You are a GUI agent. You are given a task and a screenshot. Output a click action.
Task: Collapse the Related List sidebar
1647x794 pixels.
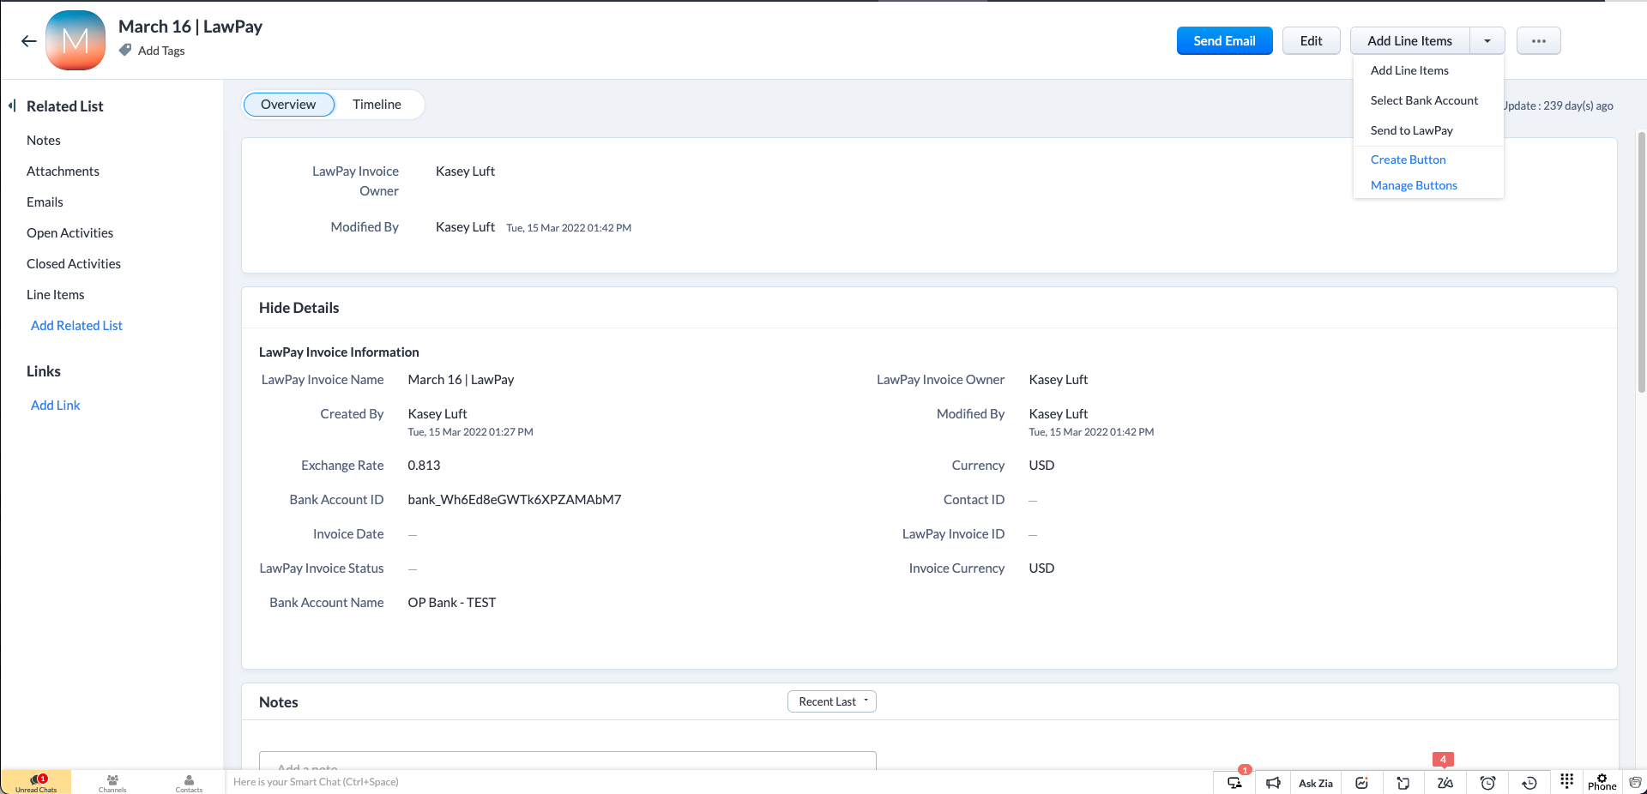pos(12,105)
